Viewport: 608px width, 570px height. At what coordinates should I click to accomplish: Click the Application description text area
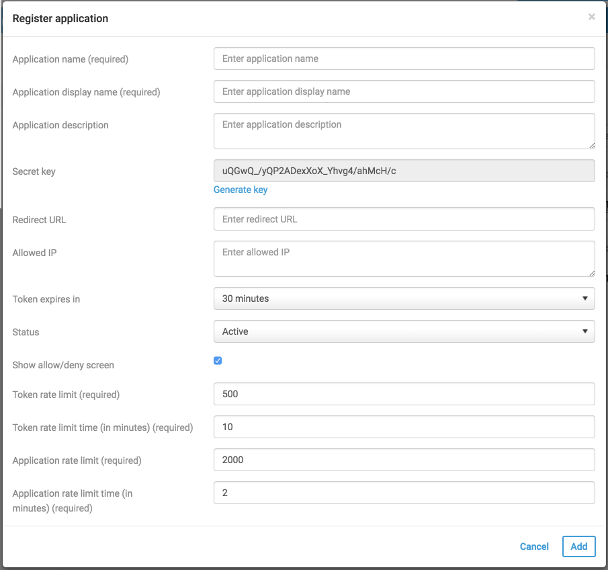pos(404,130)
